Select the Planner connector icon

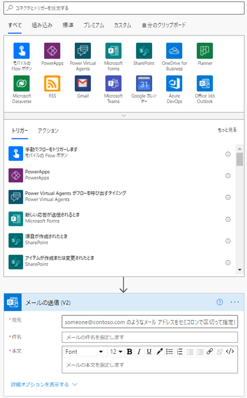coord(205,51)
